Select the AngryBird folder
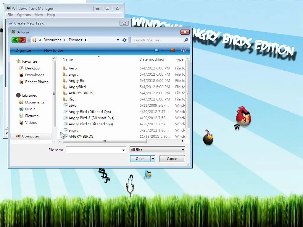The height and width of the screenshot is (227, 303). click(77, 87)
